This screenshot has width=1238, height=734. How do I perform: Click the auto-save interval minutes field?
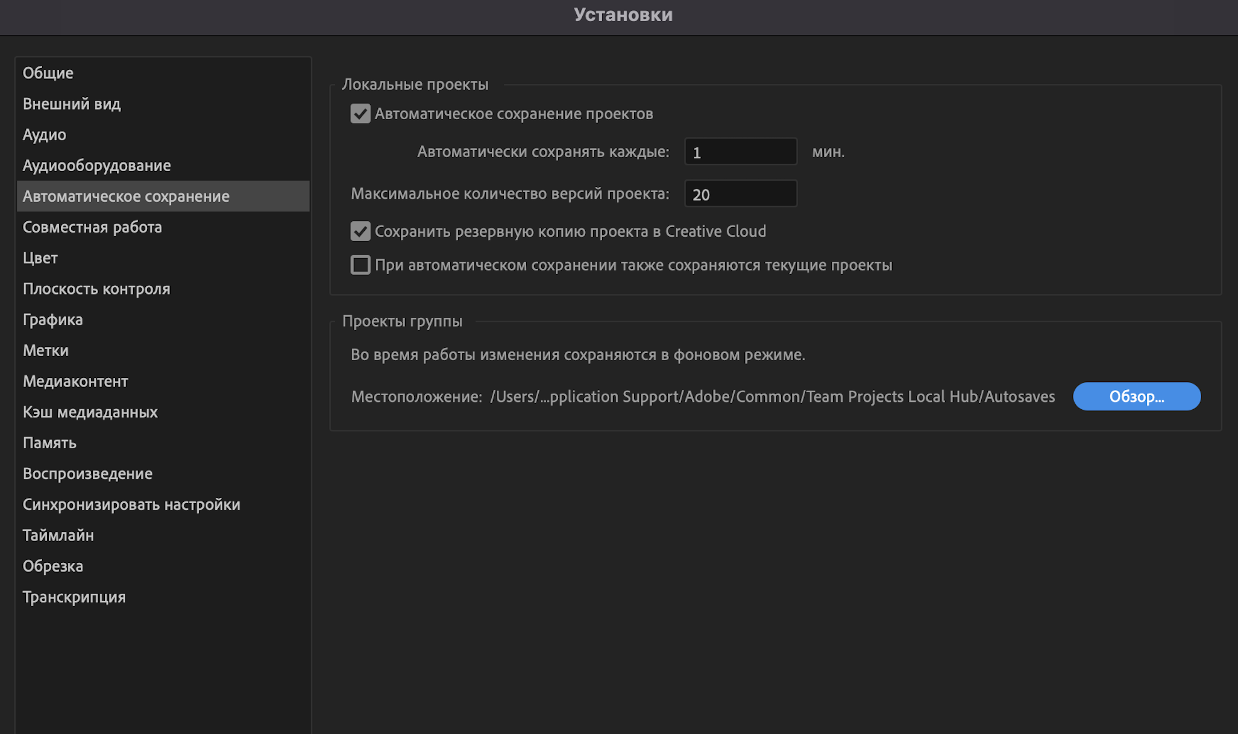[x=740, y=152]
